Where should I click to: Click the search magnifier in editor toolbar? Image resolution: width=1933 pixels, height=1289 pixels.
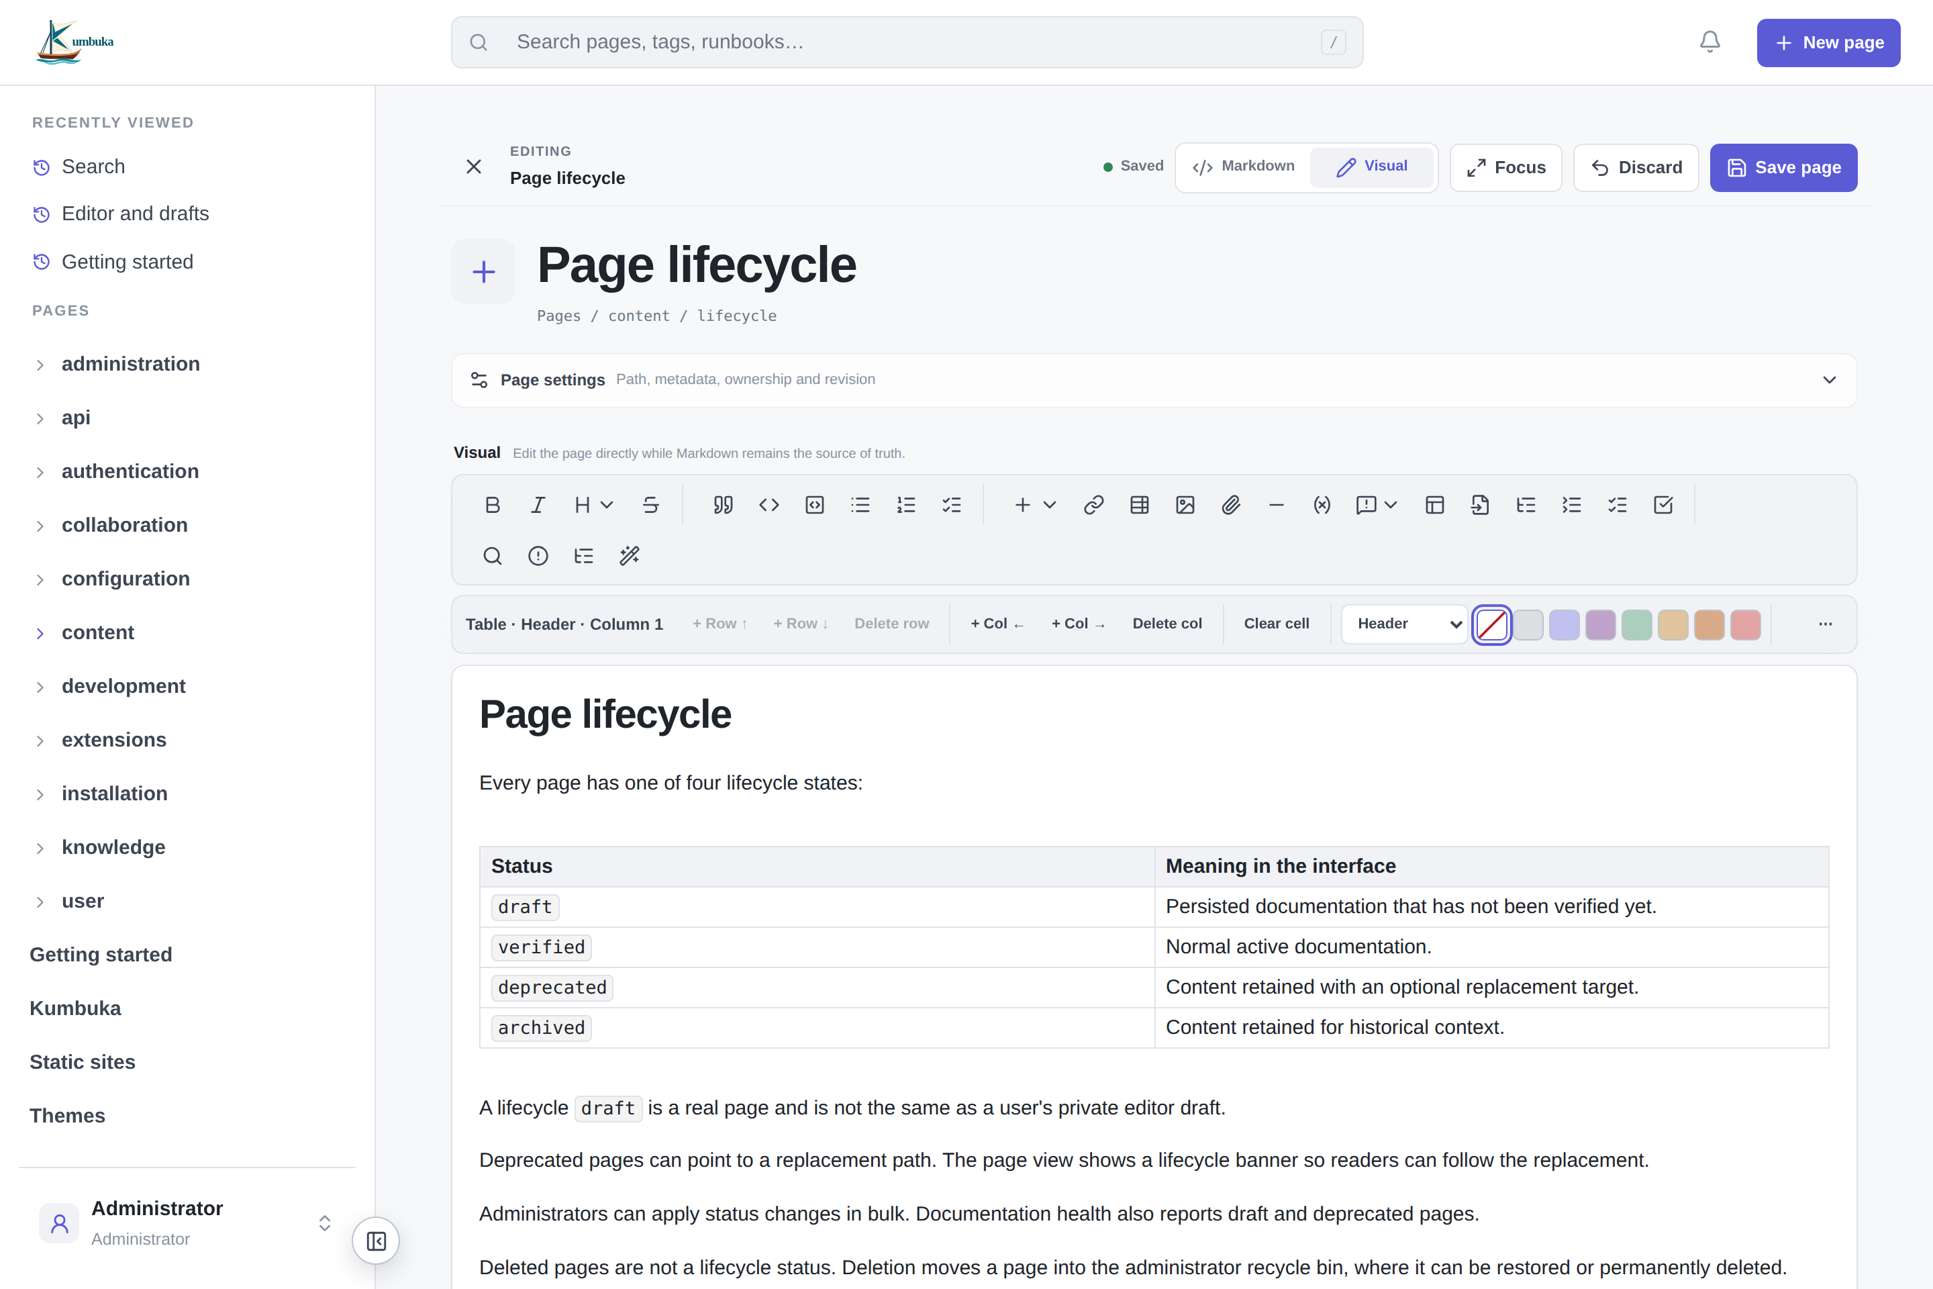[492, 556]
